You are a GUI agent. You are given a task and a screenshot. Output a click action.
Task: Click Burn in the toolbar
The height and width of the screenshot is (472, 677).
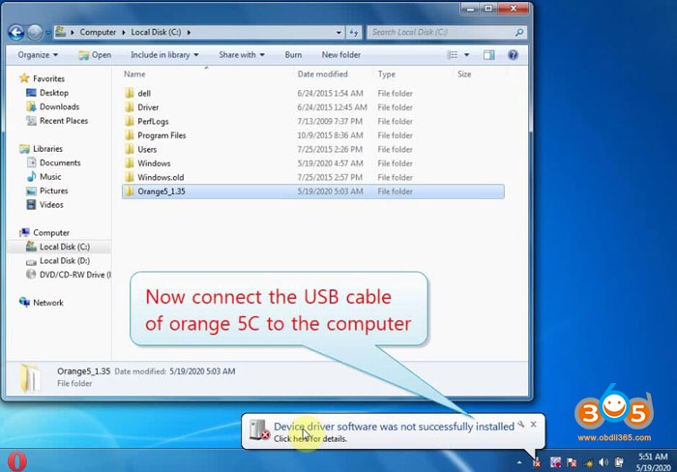pyautogui.click(x=293, y=55)
